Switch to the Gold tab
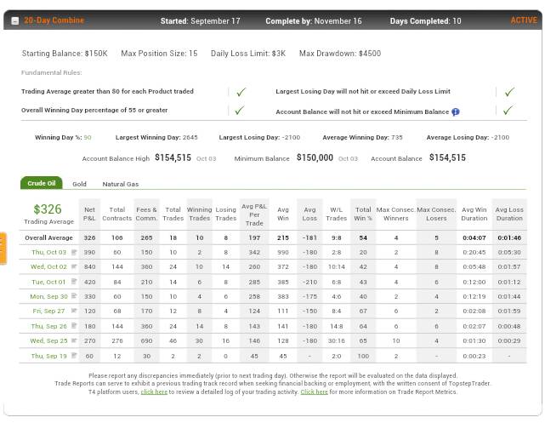This screenshot has width=545, height=423. pos(79,184)
